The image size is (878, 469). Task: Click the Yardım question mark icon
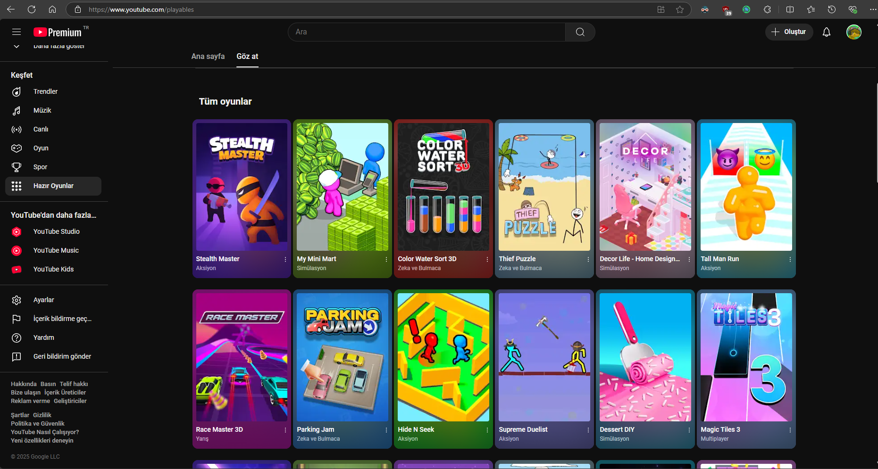coord(17,338)
